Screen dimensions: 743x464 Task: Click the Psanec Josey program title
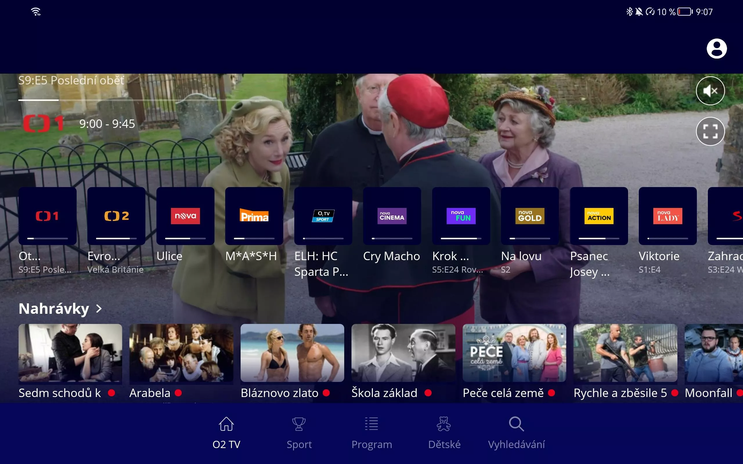pyautogui.click(x=590, y=264)
